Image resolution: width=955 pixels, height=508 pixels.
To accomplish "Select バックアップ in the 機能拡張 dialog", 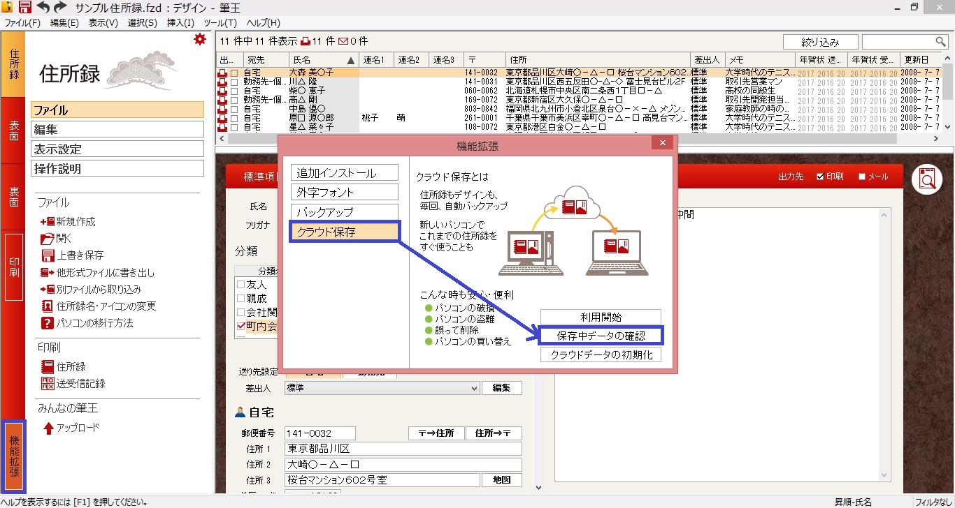I will click(x=345, y=212).
